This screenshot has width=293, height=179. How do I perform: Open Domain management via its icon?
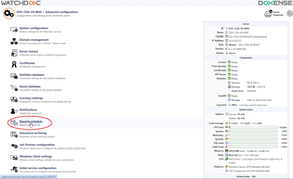point(13,41)
